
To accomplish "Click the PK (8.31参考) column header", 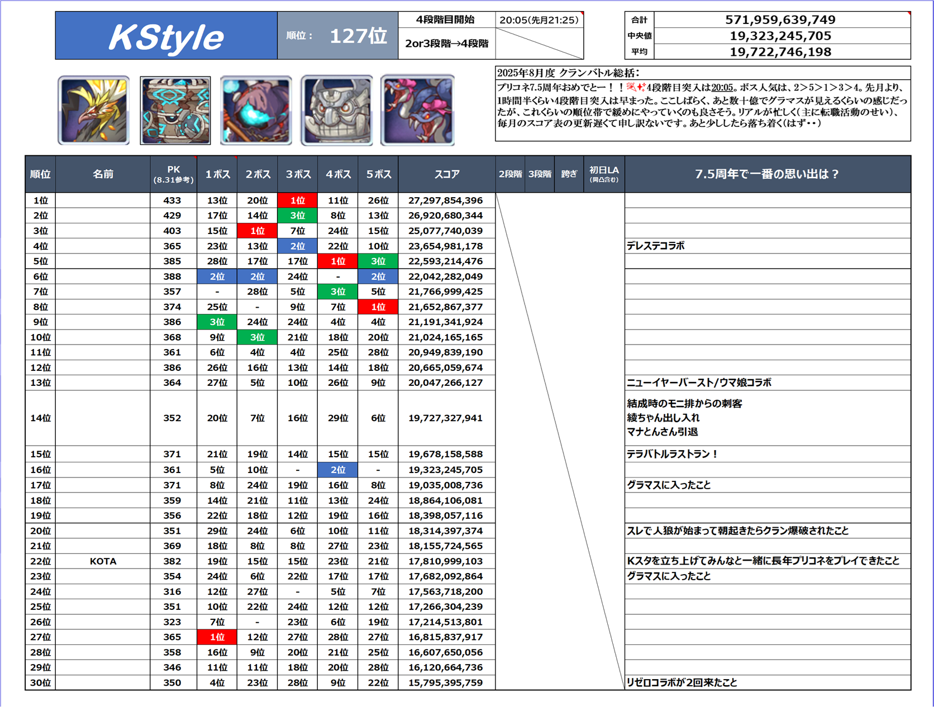I will tap(173, 174).
